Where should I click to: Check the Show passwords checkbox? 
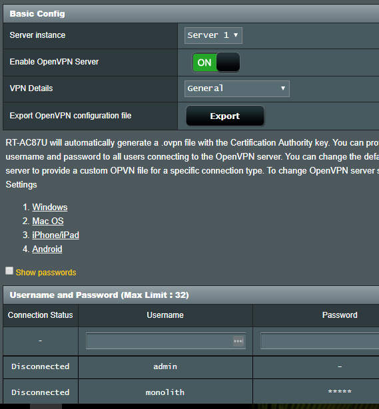[x=9, y=271]
